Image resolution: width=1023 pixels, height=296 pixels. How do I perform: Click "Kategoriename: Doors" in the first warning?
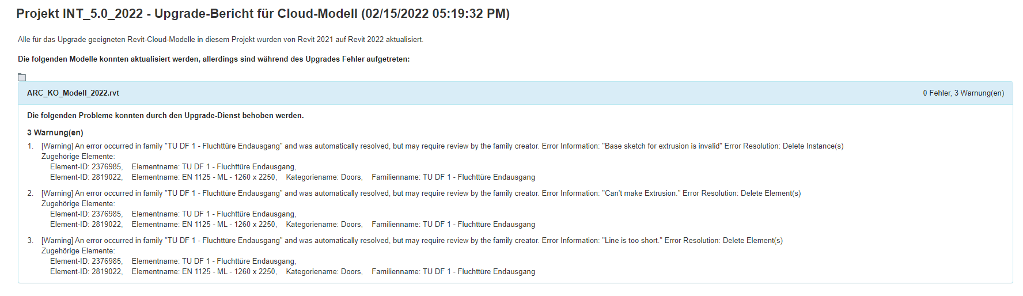tap(324, 177)
